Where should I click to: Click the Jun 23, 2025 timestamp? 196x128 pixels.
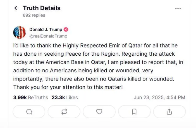159,97
